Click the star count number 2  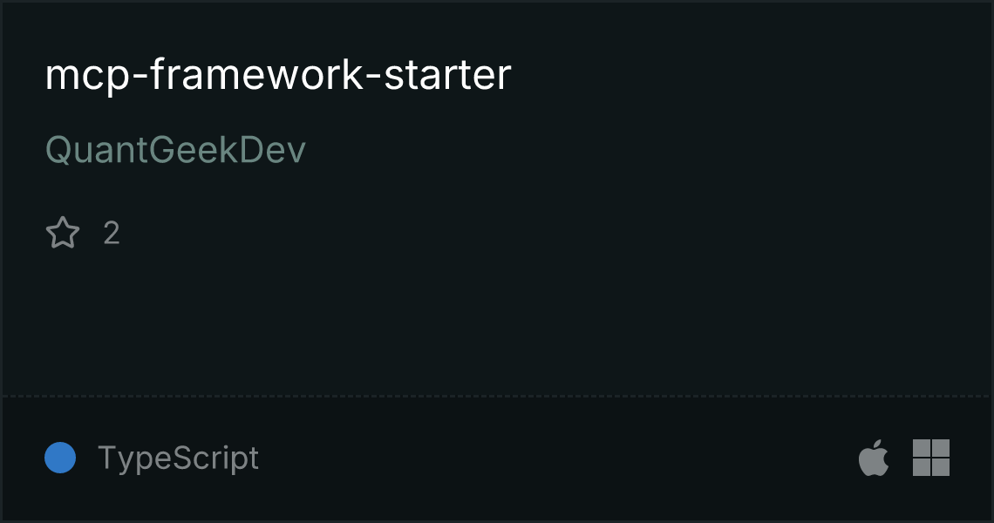point(112,234)
